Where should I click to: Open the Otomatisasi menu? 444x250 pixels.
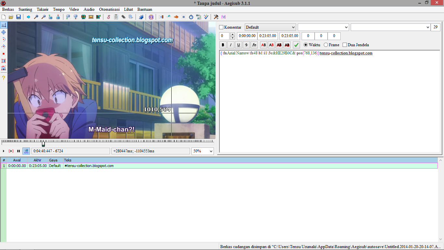coord(109,9)
